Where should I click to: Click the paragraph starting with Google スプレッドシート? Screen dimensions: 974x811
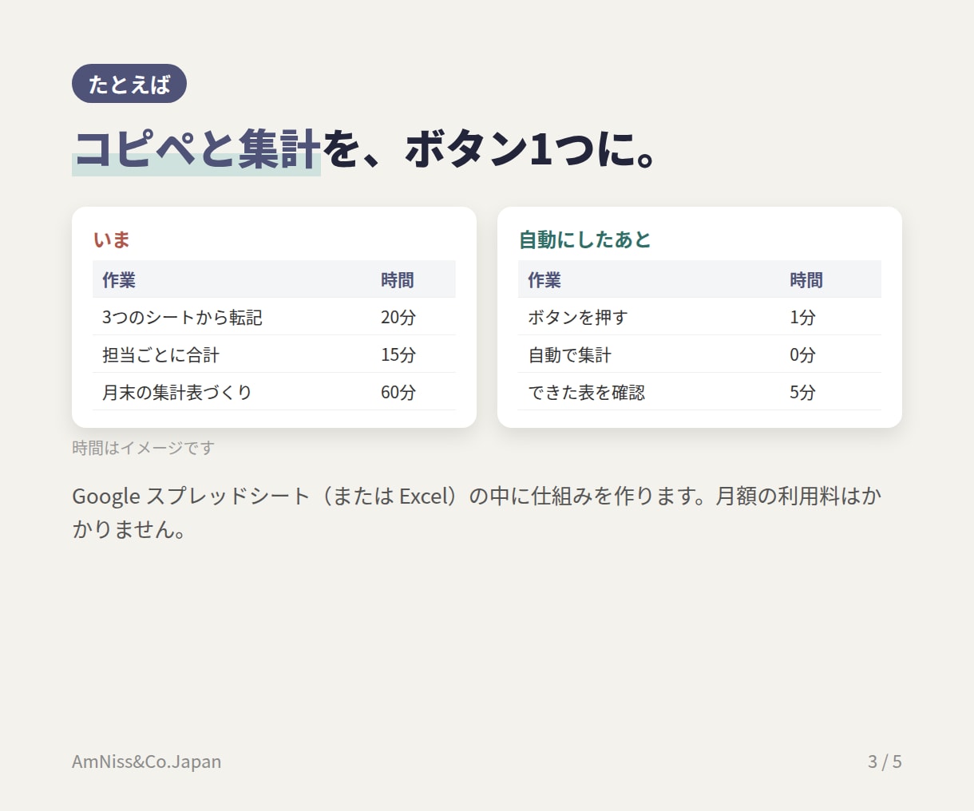[477, 512]
